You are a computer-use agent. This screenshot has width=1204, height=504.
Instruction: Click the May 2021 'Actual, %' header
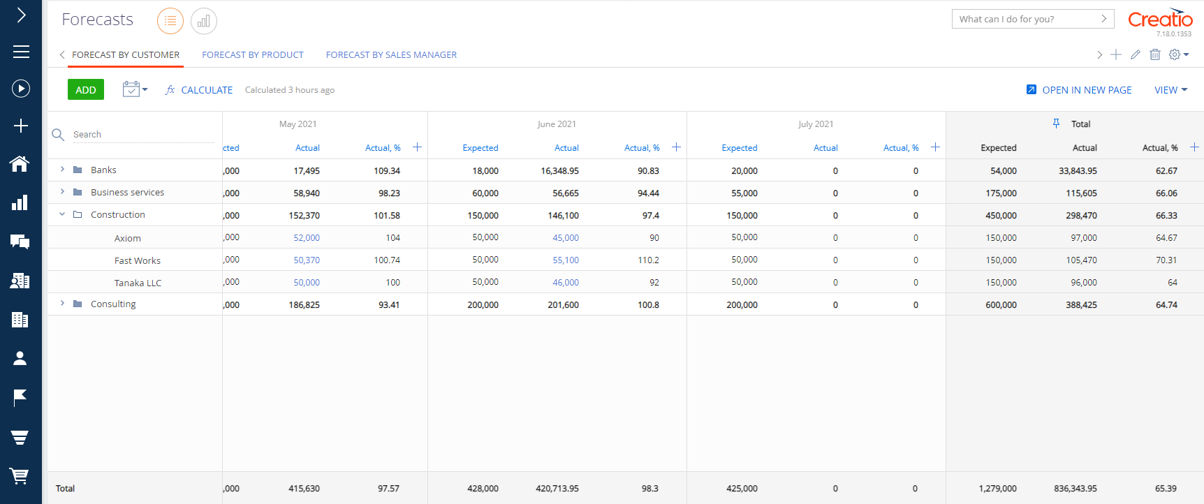(x=383, y=148)
